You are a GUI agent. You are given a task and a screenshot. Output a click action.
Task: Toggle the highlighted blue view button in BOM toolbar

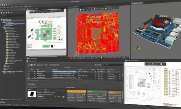click(31, 65)
